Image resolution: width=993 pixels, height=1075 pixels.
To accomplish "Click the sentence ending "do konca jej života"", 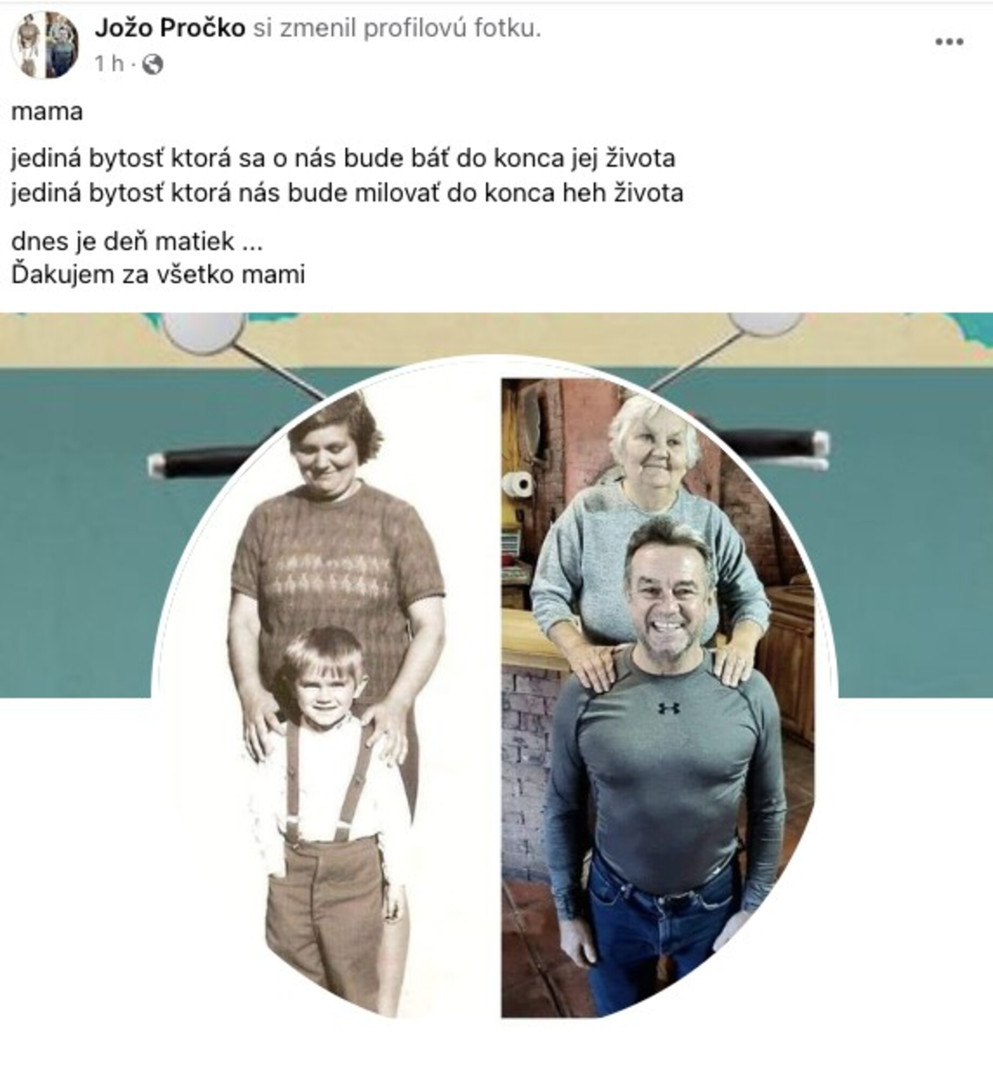I will coord(343,159).
